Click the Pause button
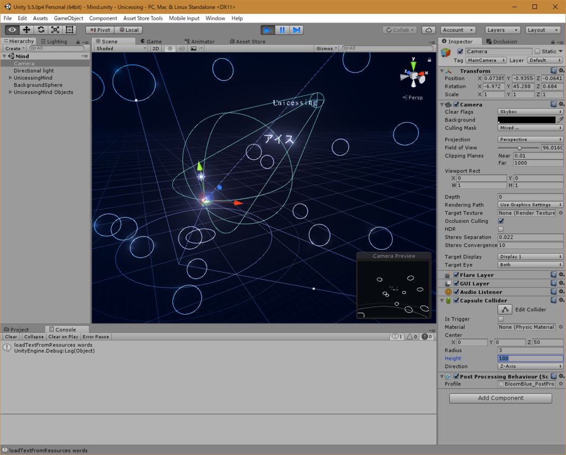This screenshot has height=455, width=566. pos(282,30)
